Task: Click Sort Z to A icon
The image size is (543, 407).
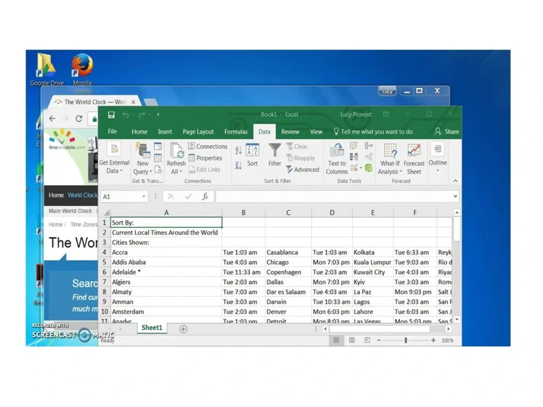Action: [x=238, y=166]
